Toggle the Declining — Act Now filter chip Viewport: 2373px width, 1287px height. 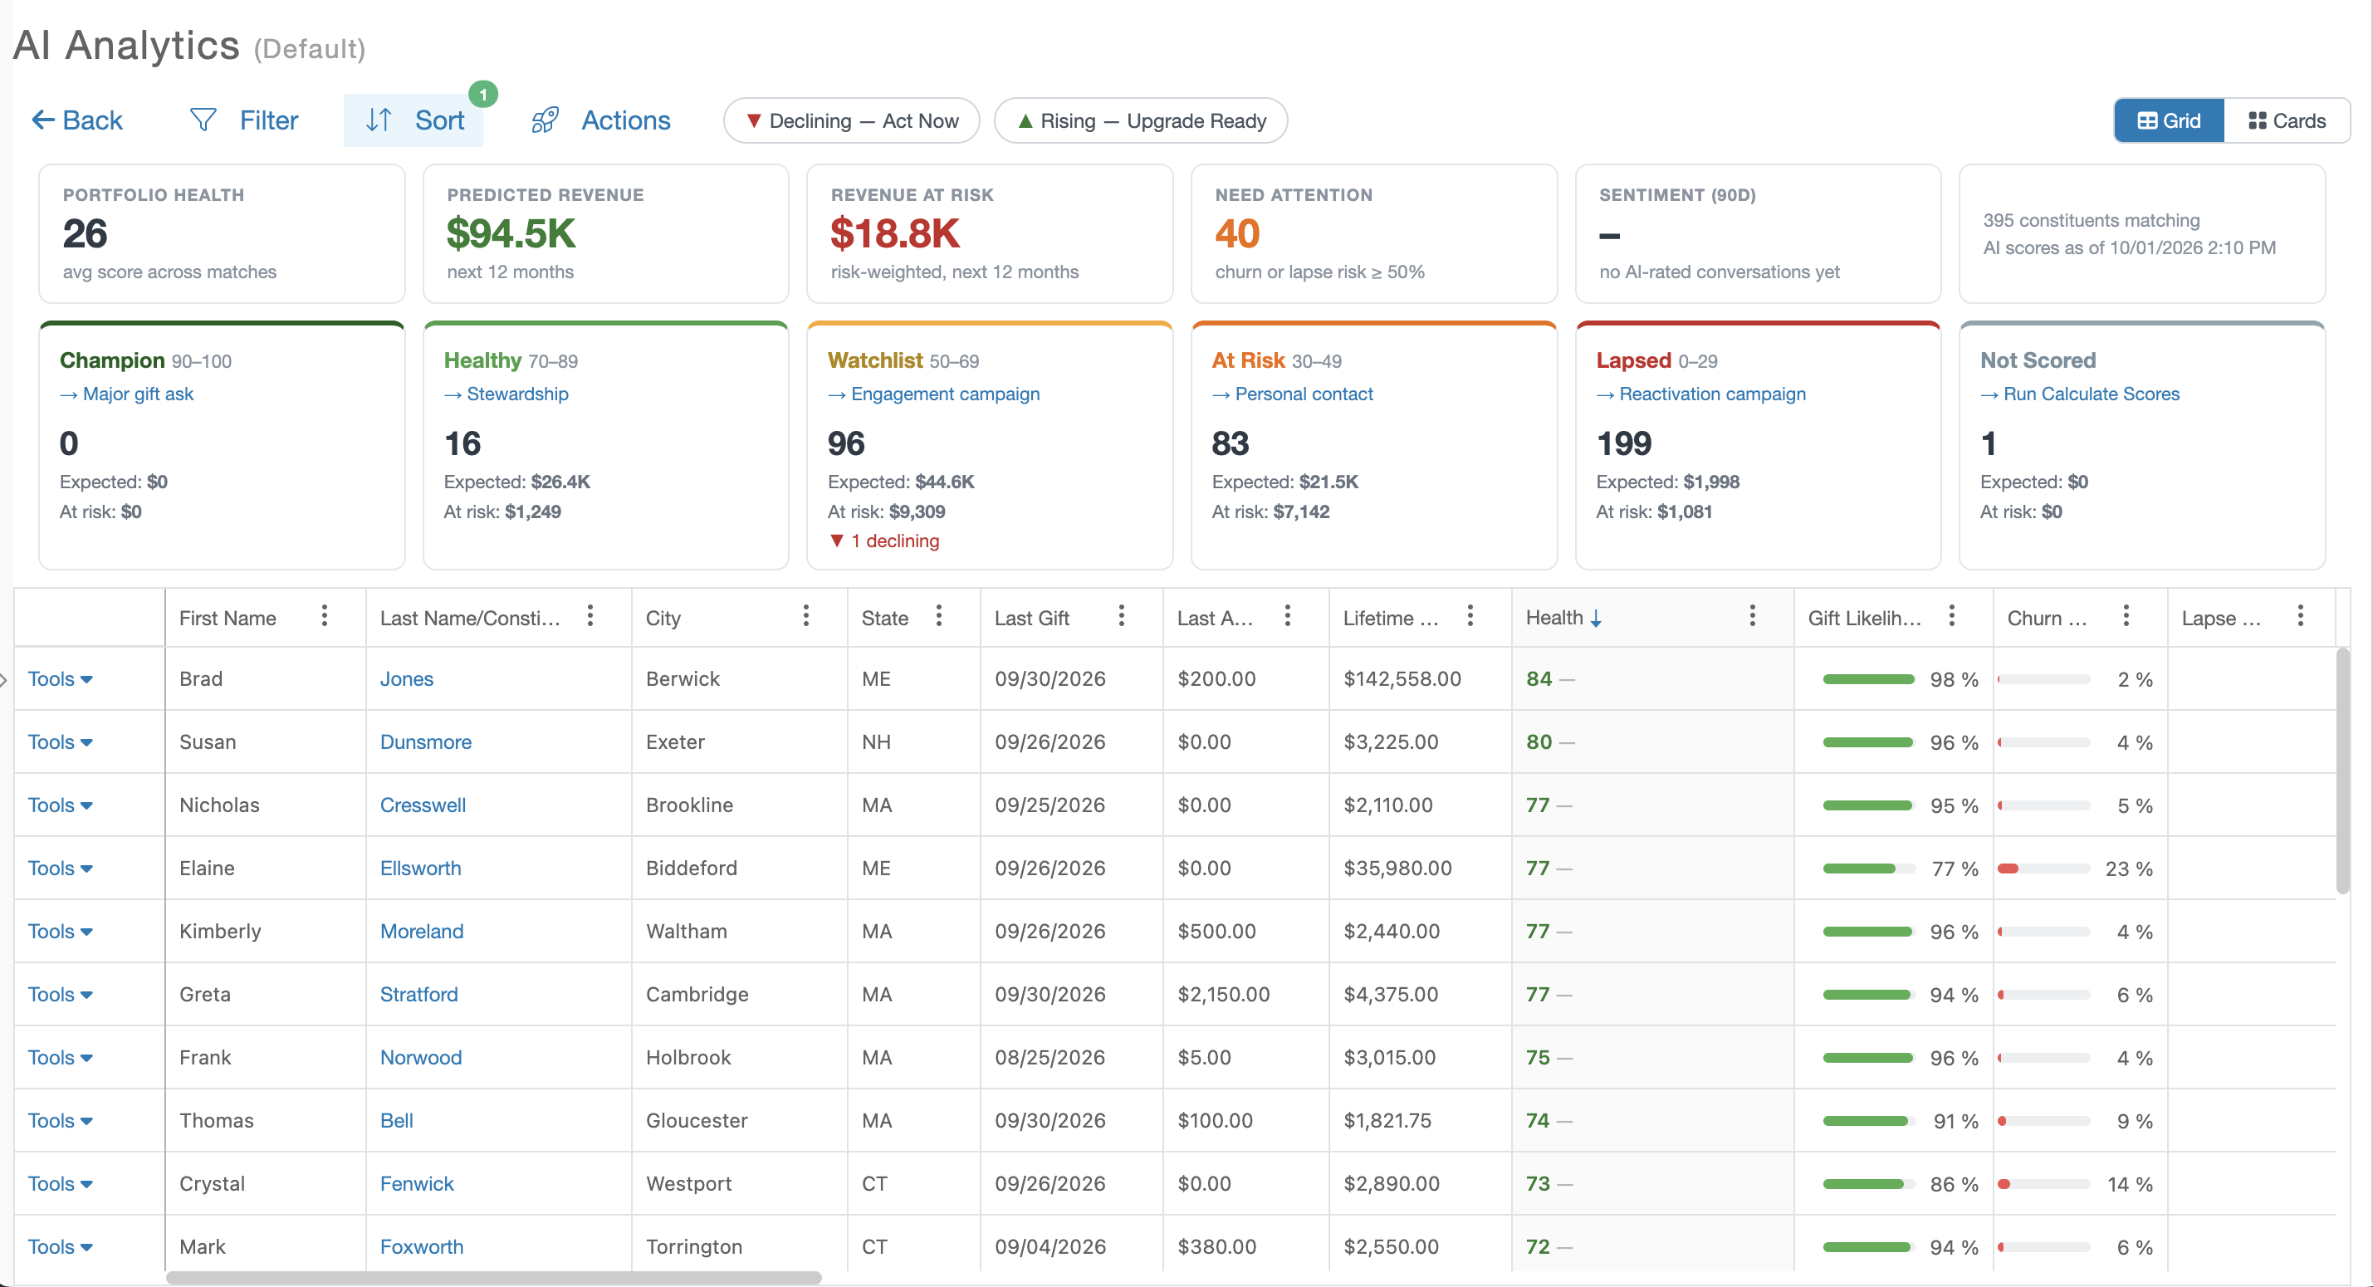tap(851, 120)
